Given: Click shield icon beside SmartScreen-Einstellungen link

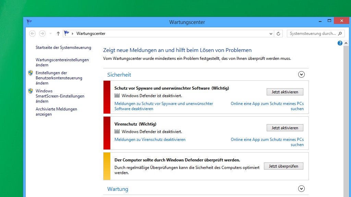Looking at the screenshot, I should [x=31, y=91].
